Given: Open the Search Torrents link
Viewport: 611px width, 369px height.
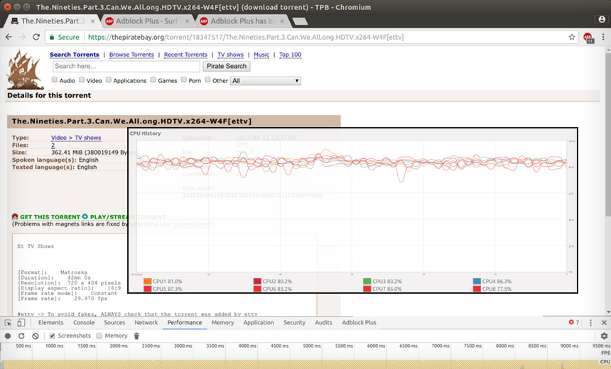Looking at the screenshot, I should point(75,55).
